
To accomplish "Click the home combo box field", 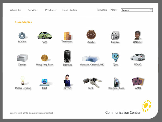I will (x=137, y=10).
